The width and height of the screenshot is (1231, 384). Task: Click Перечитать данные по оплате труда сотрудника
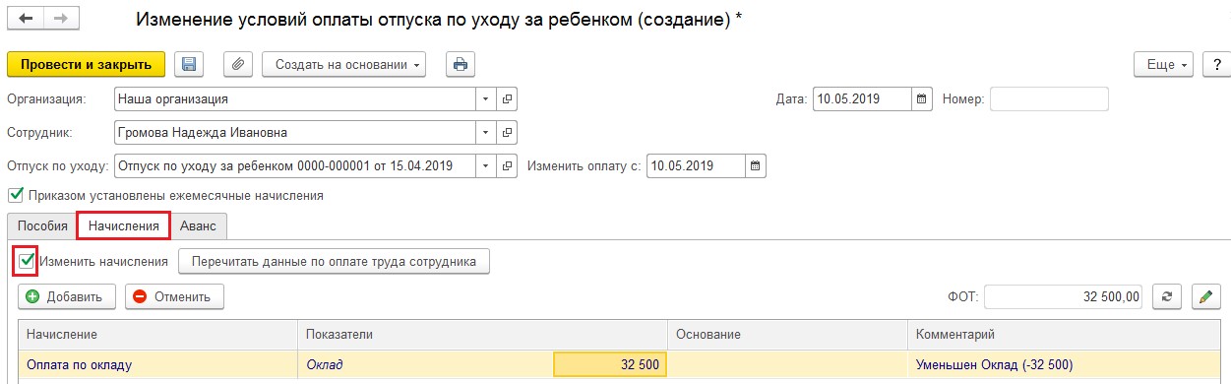(x=334, y=262)
